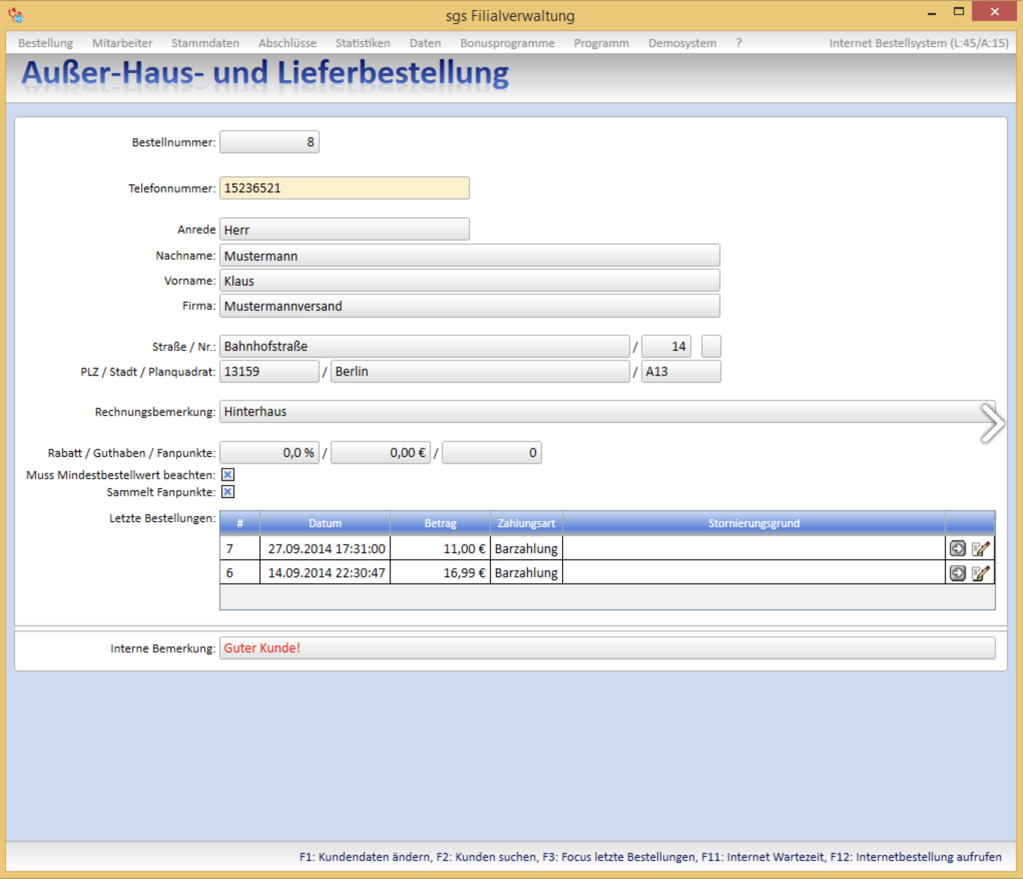Click the Bestellnummer field
Screen dimensions: 1023x879
coord(269,142)
